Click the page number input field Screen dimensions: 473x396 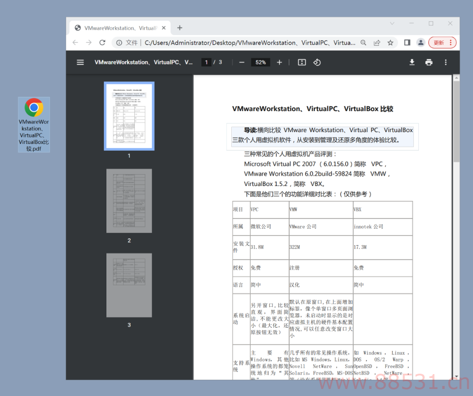tap(206, 63)
